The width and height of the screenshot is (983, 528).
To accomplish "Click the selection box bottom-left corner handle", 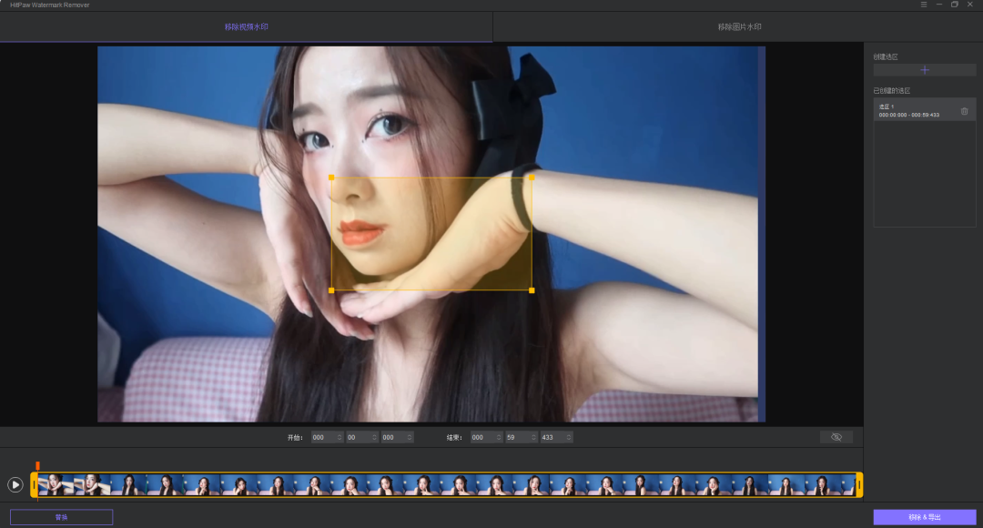I will click(331, 290).
